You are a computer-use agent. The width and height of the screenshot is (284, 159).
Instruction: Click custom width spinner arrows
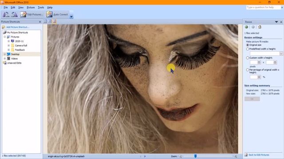tap(259, 62)
